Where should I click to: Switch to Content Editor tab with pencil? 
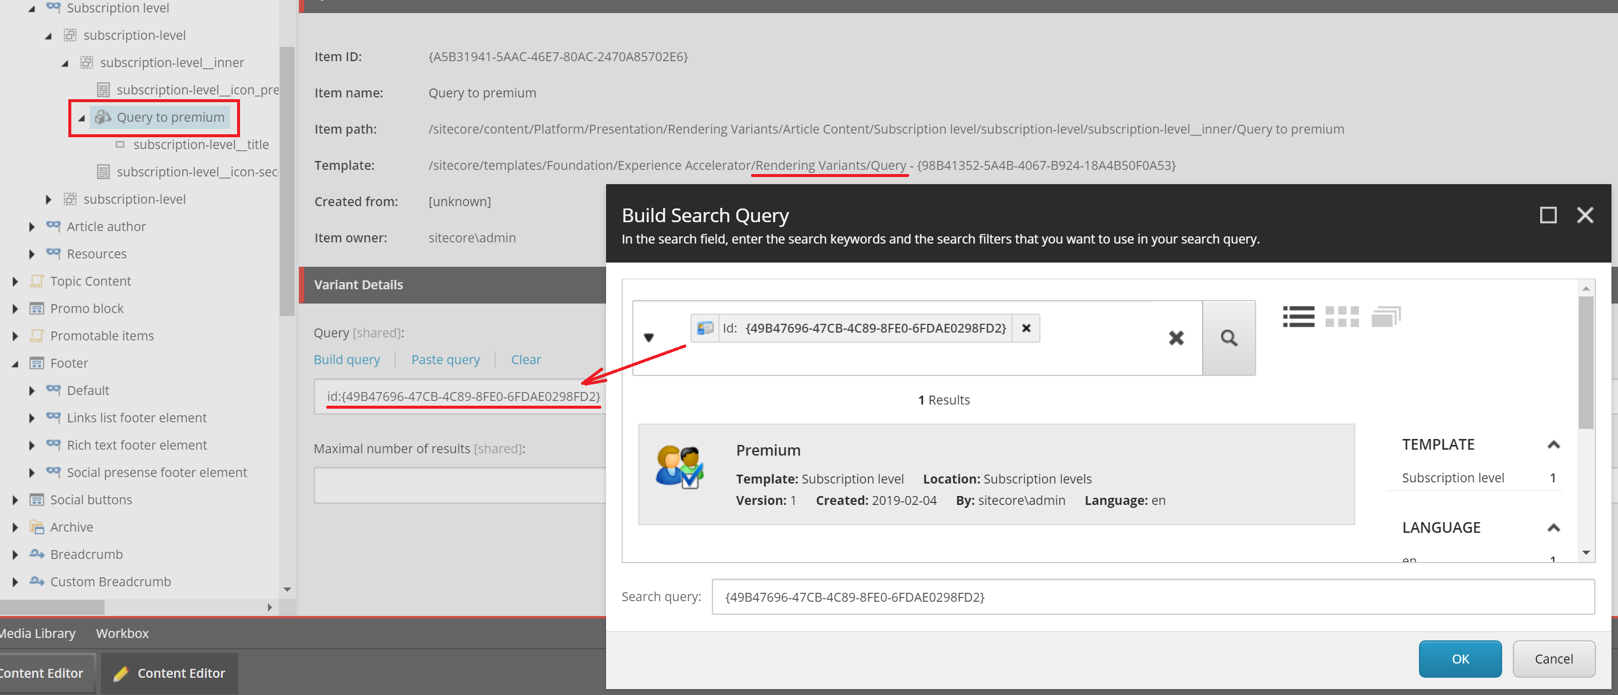pyautogui.click(x=169, y=673)
